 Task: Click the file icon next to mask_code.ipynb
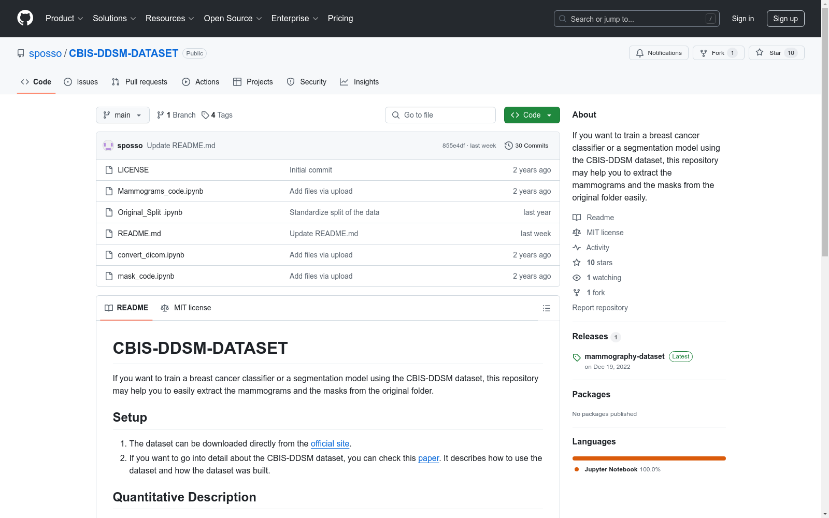click(x=109, y=276)
